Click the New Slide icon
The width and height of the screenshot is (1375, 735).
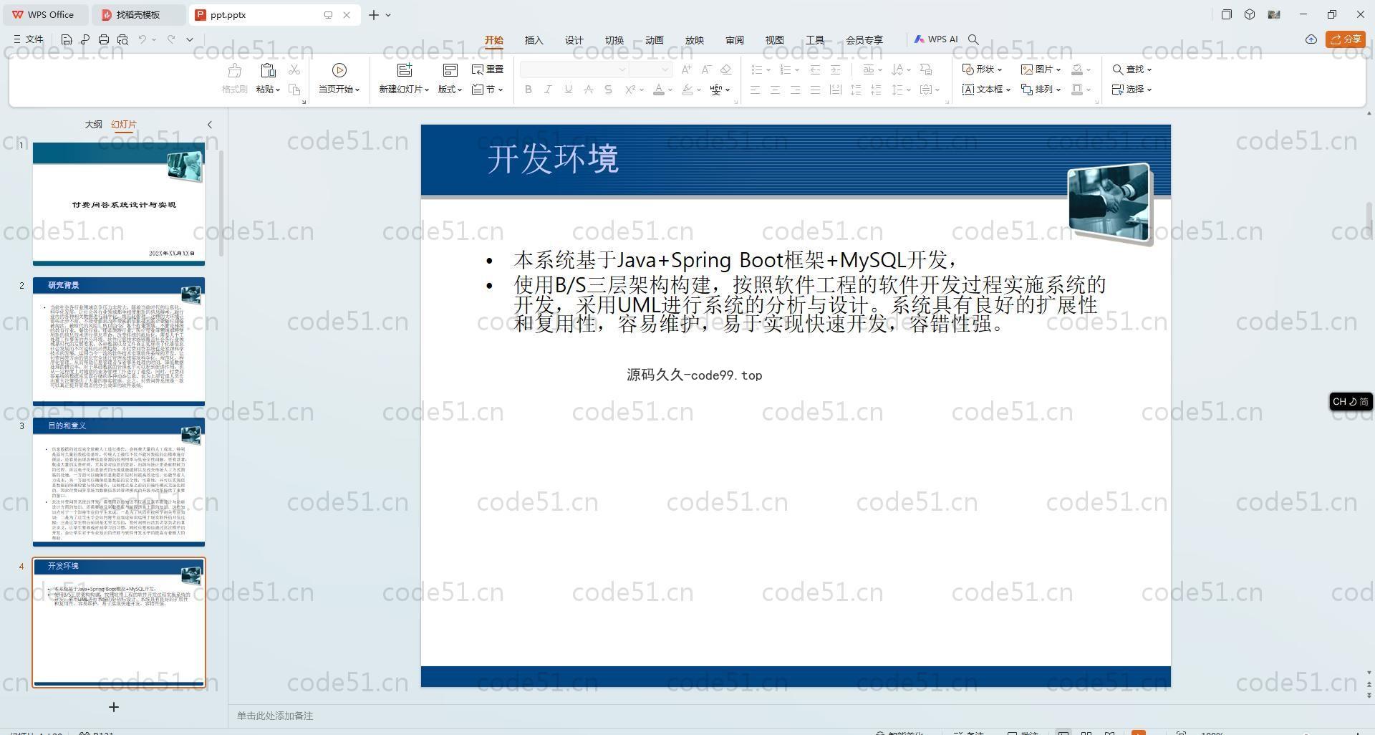click(405, 70)
